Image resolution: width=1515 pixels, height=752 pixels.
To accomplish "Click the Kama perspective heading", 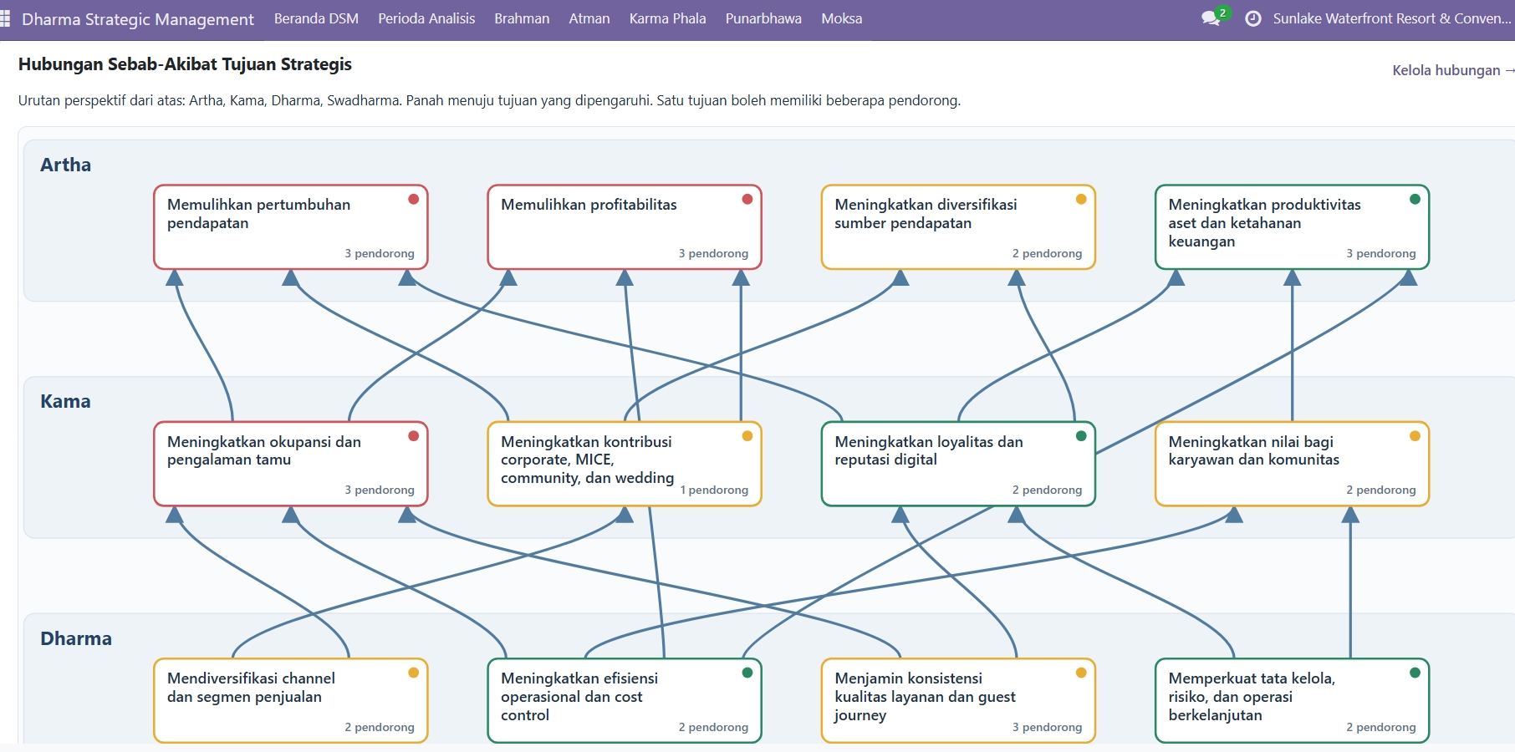I will coord(65,401).
